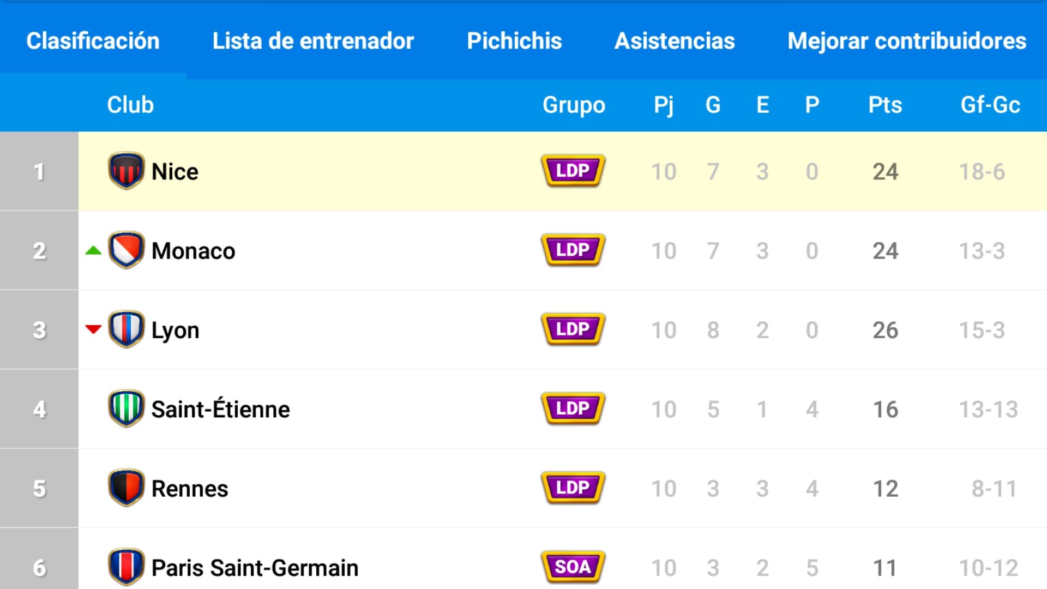Tap the LDP group badge for Nice
1047x589 pixels.
(573, 171)
